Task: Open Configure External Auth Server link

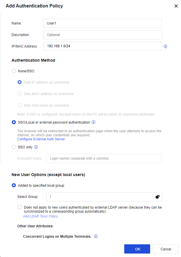Action: tap(41, 139)
